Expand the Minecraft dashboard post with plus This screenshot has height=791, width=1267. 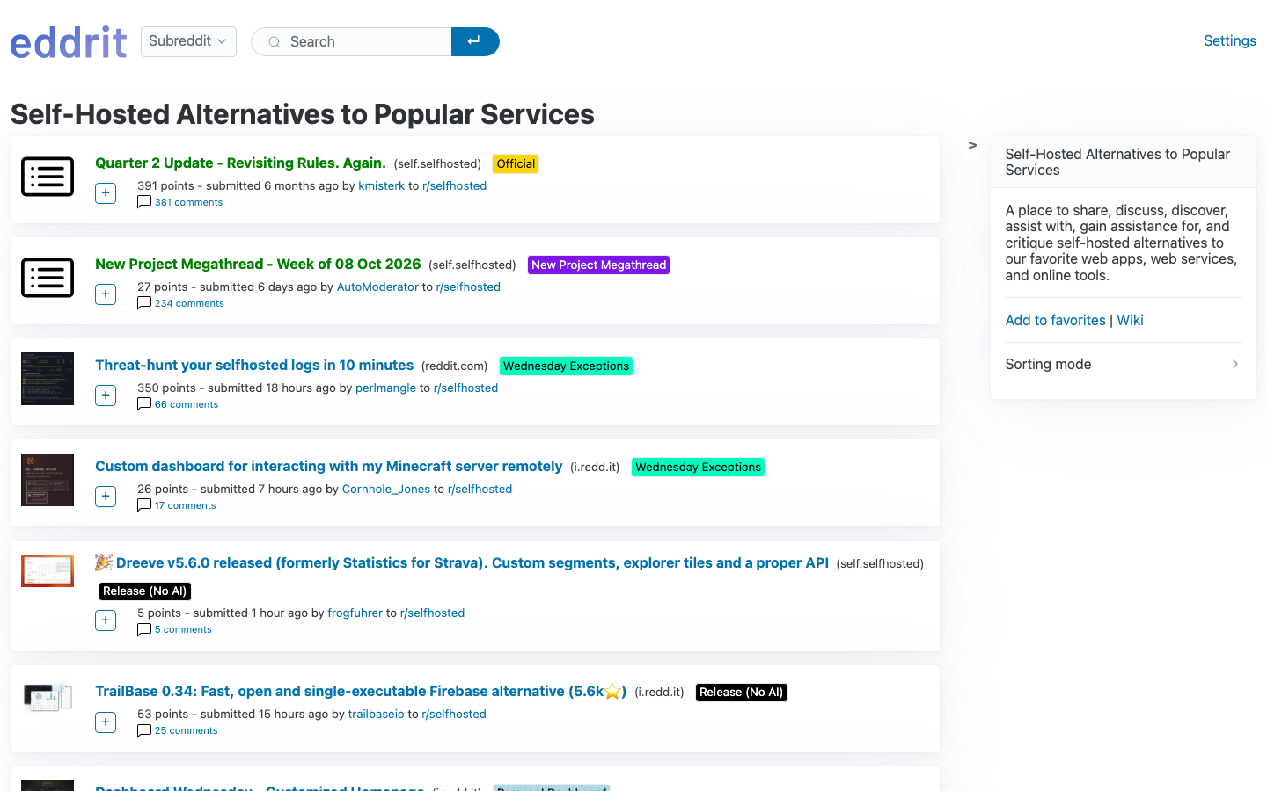106,497
